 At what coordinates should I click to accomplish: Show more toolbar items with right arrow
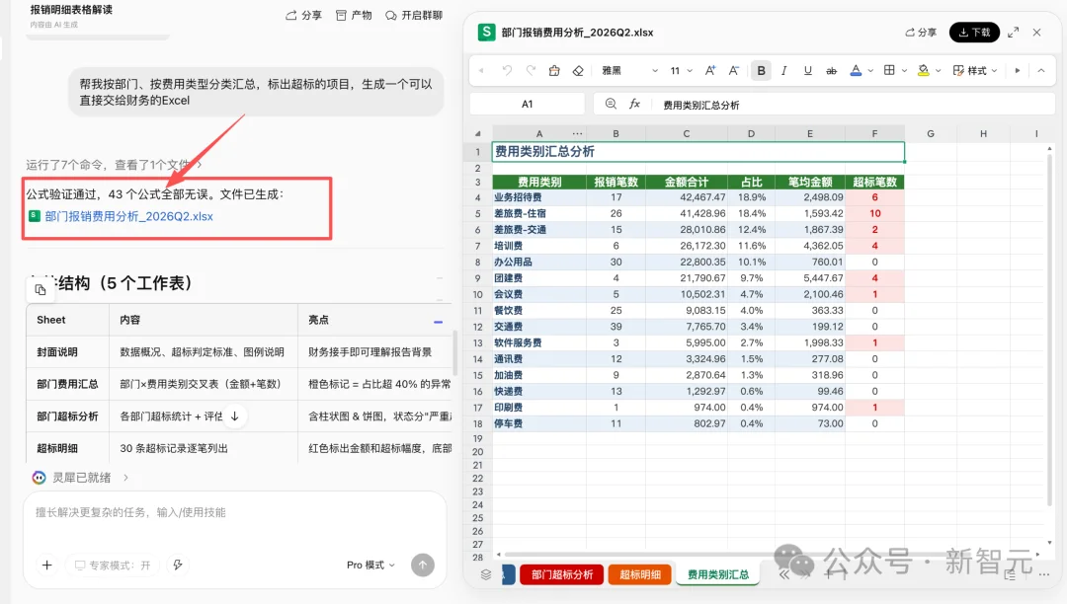pos(1018,71)
